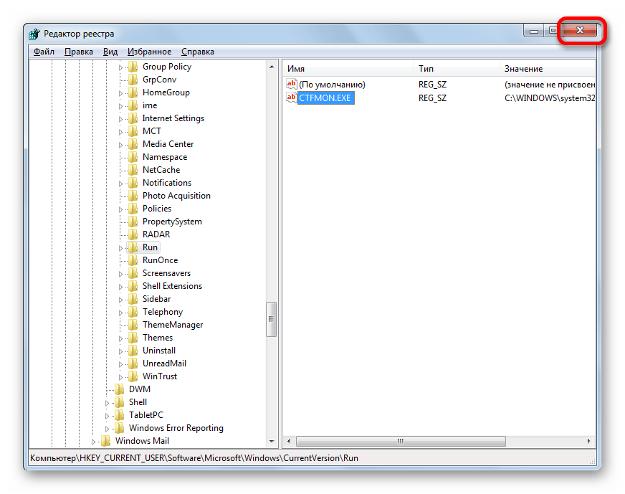
Task: Expand the Telephony key
Action: pos(121,313)
